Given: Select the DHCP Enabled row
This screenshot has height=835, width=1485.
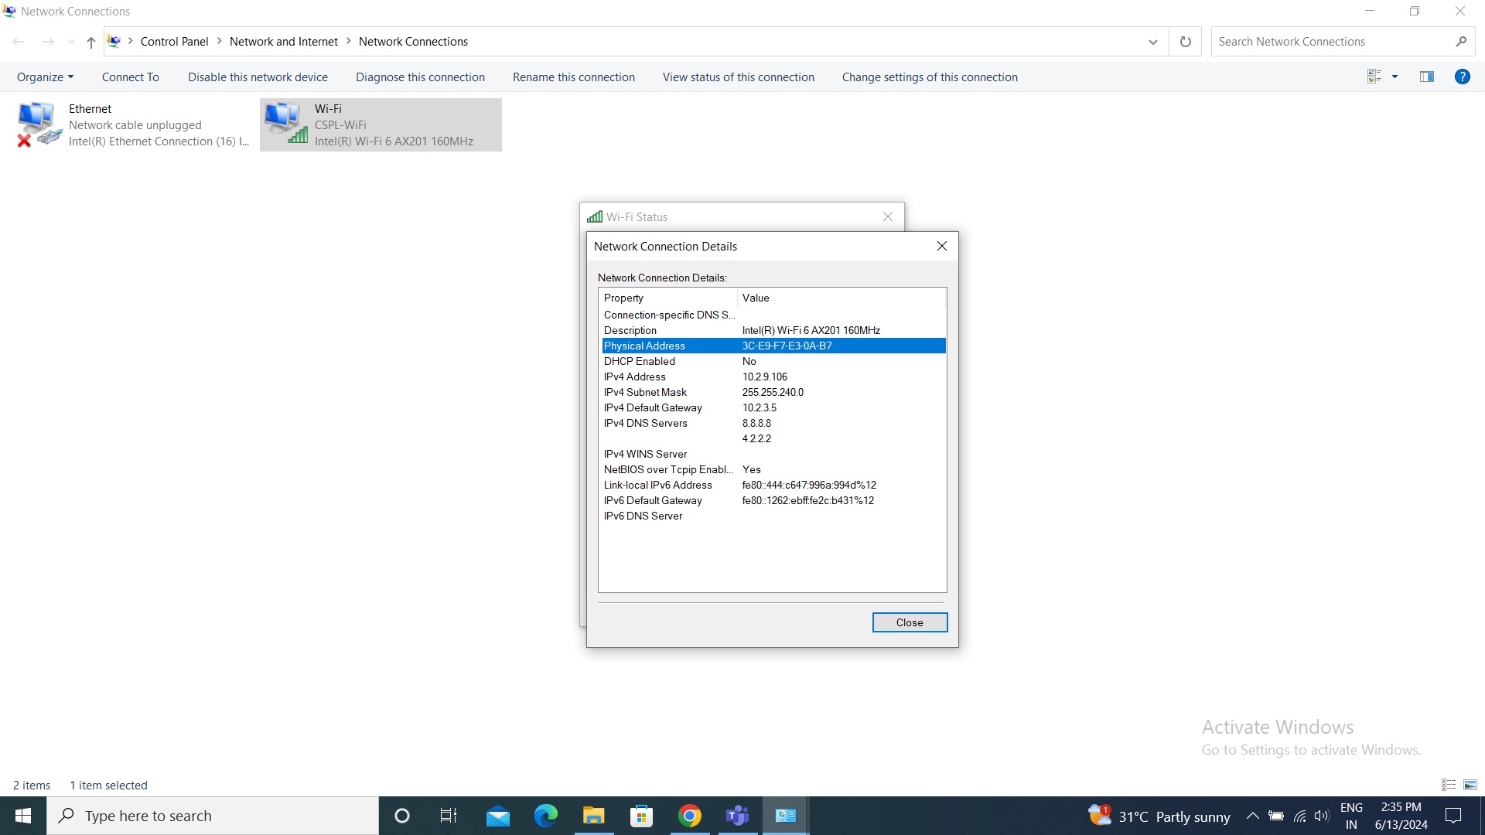Looking at the screenshot, I should point(773,361).
